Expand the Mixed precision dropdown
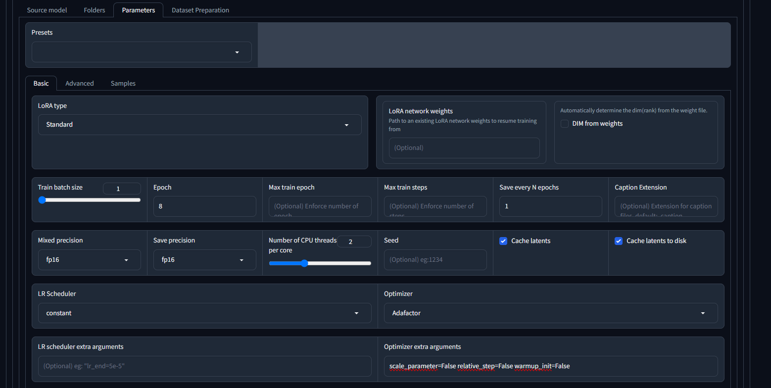The height and width of the screenshot is (388, 771). point(89,260)
